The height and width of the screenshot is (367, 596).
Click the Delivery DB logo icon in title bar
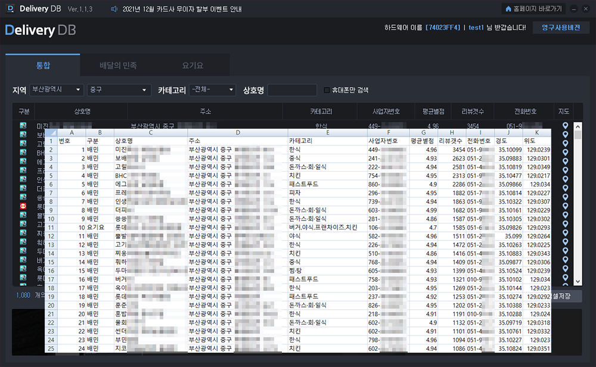(x=10, y=8)
